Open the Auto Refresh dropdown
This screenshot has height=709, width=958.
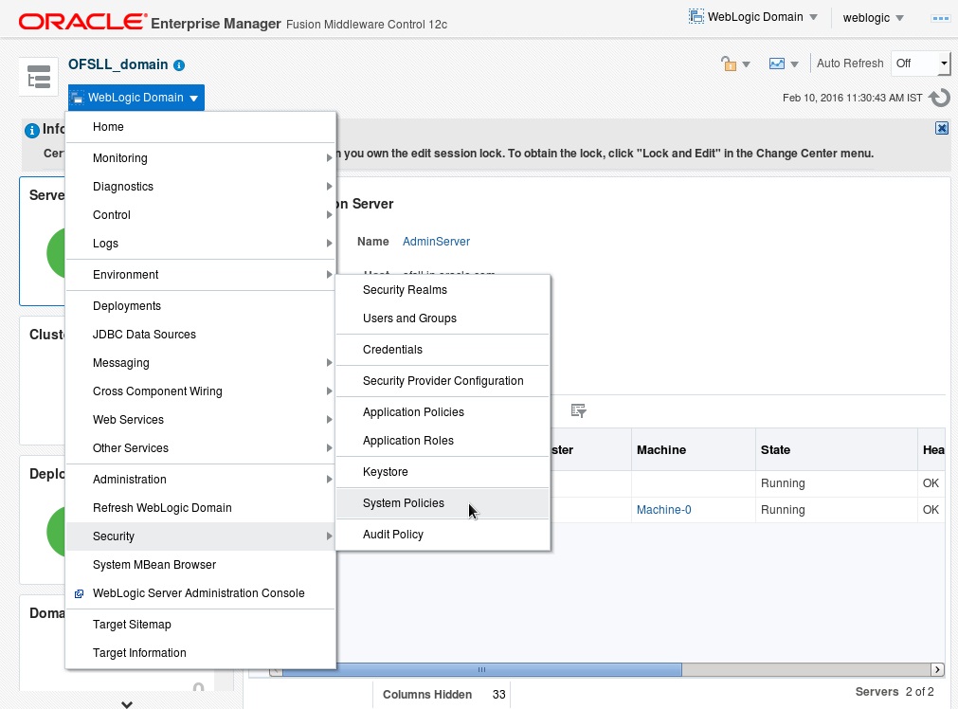[921, 64]
